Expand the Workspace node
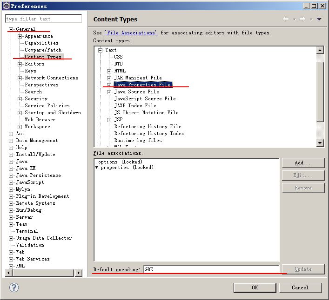Viewport: 329px width, 300px height. pos(20,127)
